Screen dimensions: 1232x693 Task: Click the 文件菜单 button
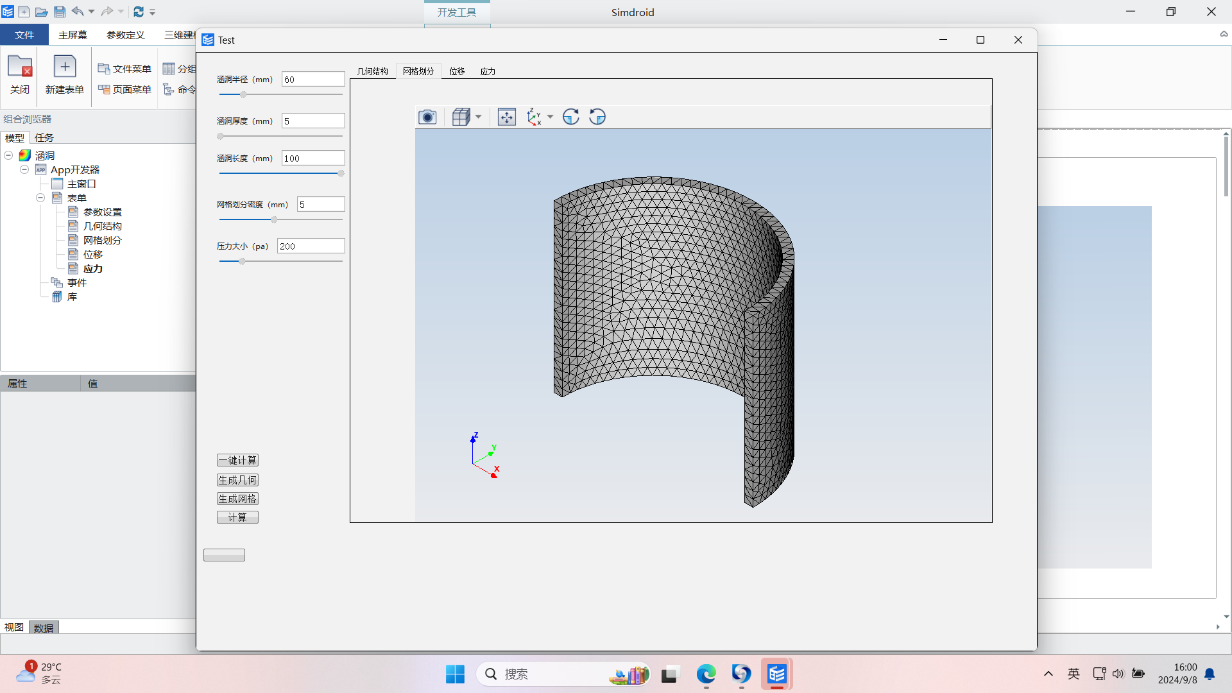pos(124,69)
